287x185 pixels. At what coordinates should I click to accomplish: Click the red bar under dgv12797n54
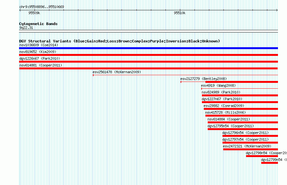click(x=250, y=143)
